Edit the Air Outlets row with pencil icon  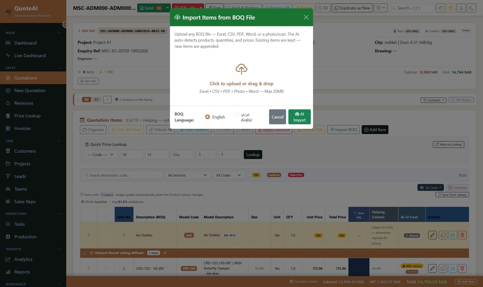432,235
